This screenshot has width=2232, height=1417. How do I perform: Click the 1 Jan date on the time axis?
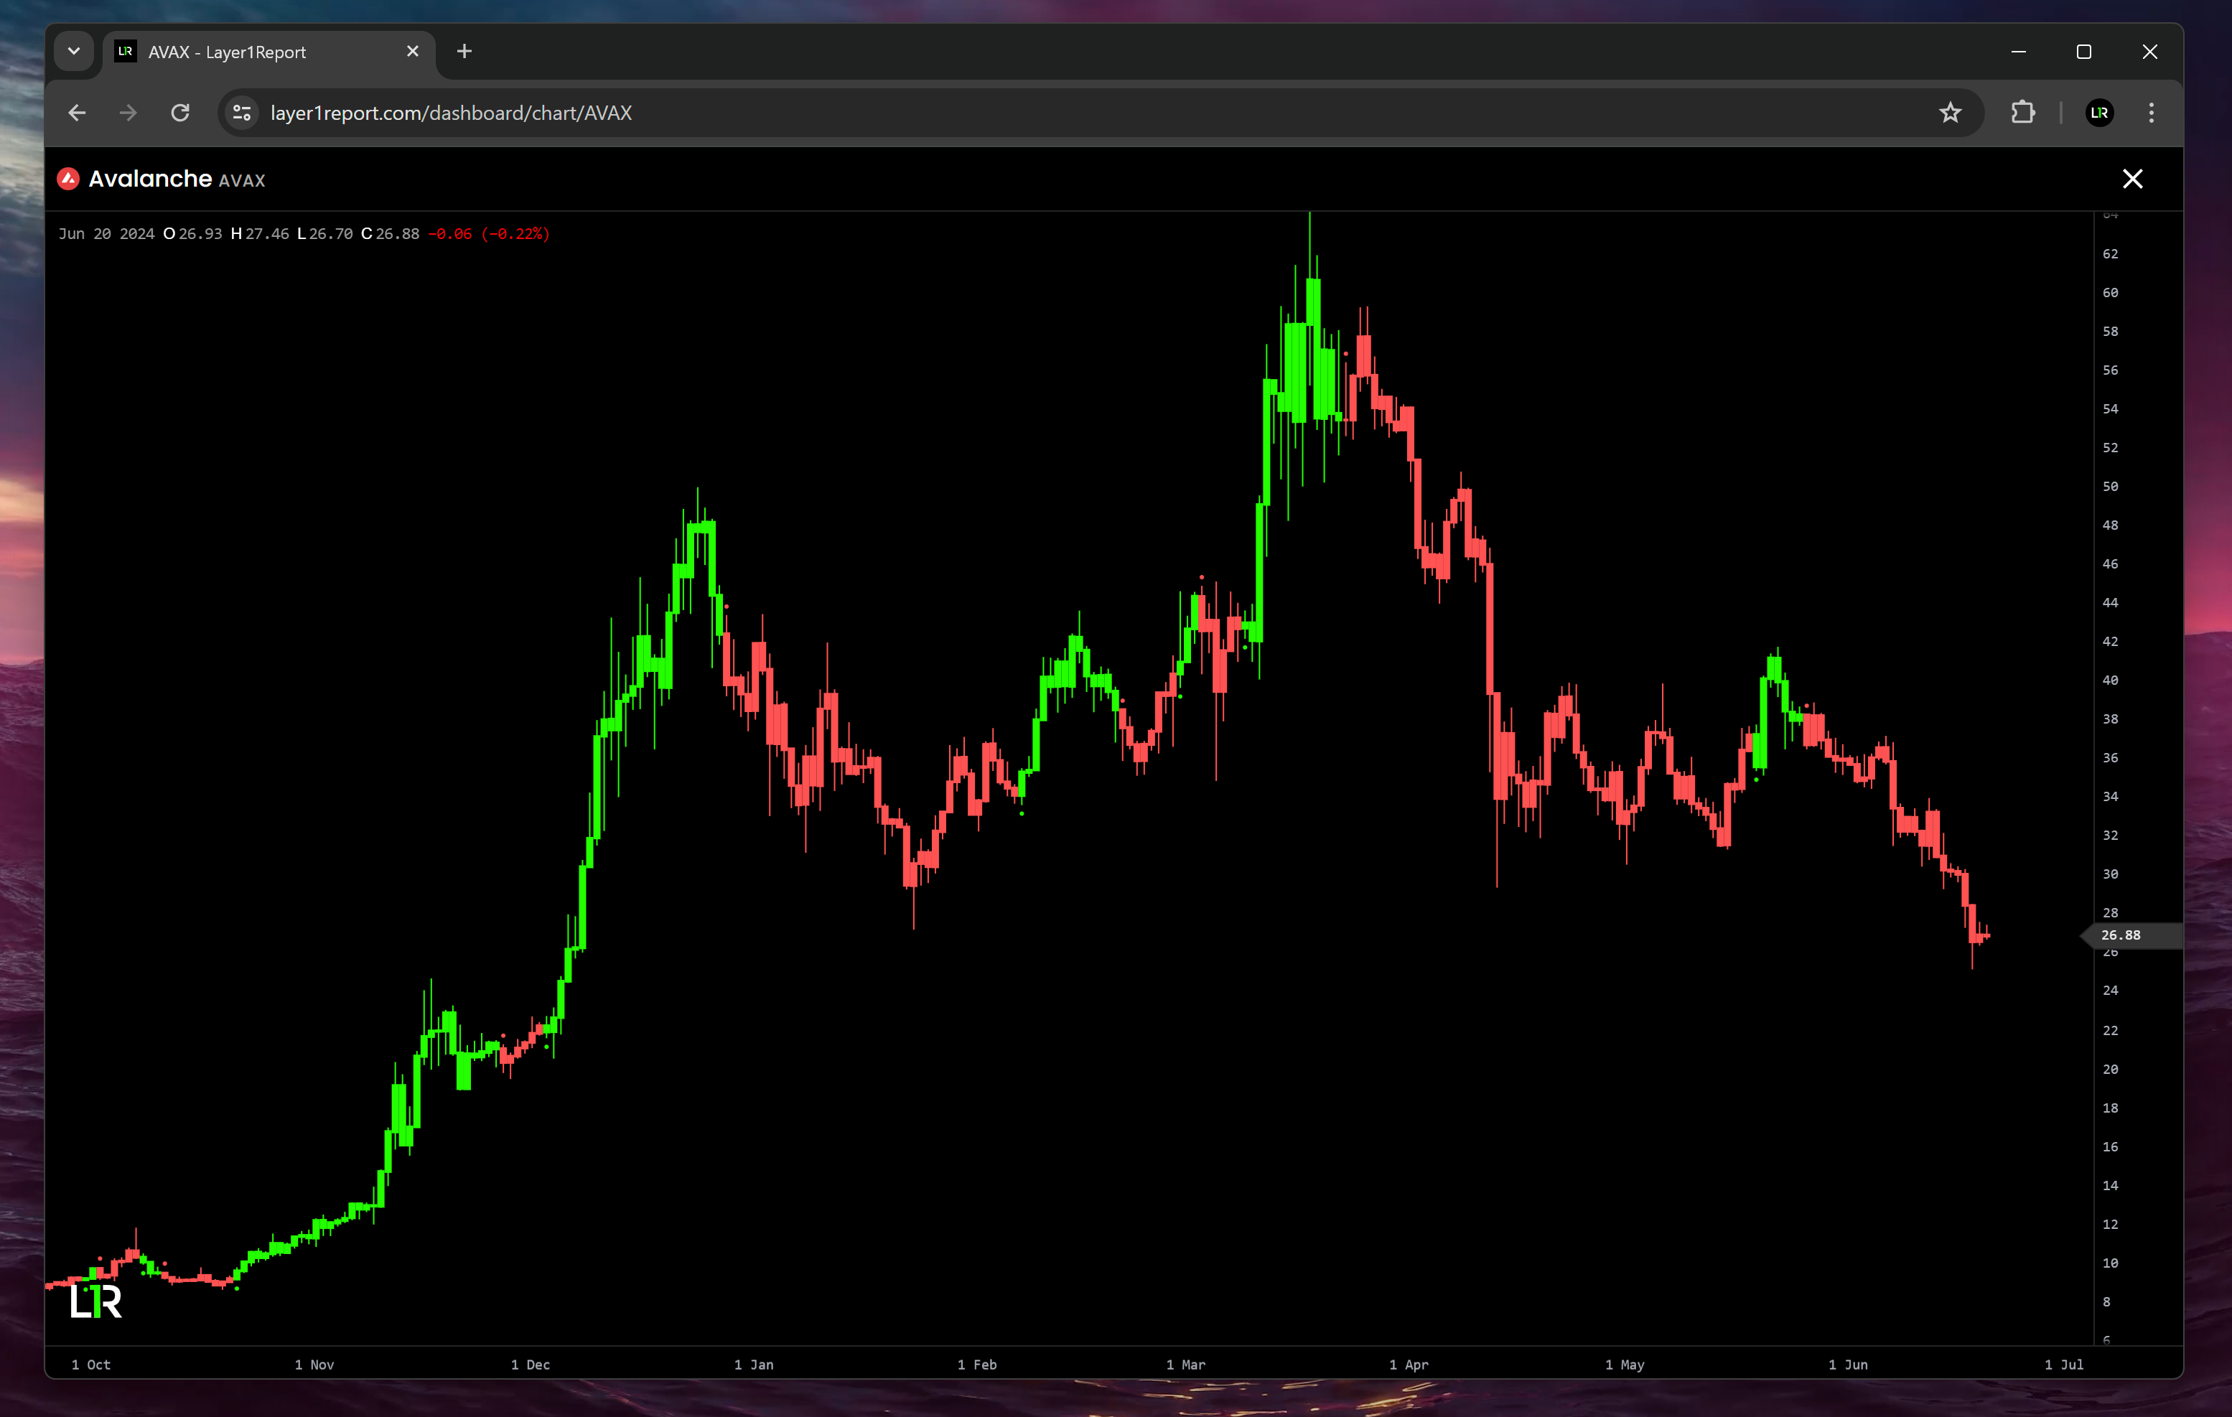click(754, 1364)
